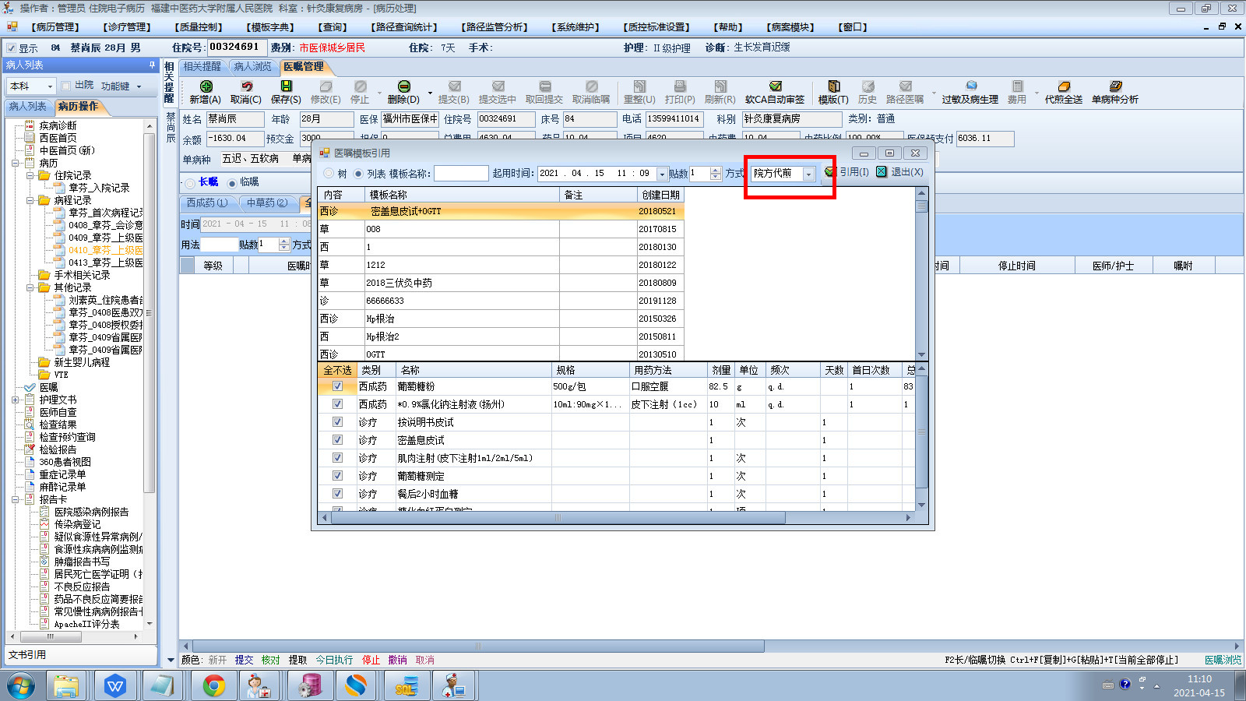Image resolution: width=1246 pixels, height=701 pixels.
Task: Open the 起用时间 date picker dropdown
Action: pos(662,174)
